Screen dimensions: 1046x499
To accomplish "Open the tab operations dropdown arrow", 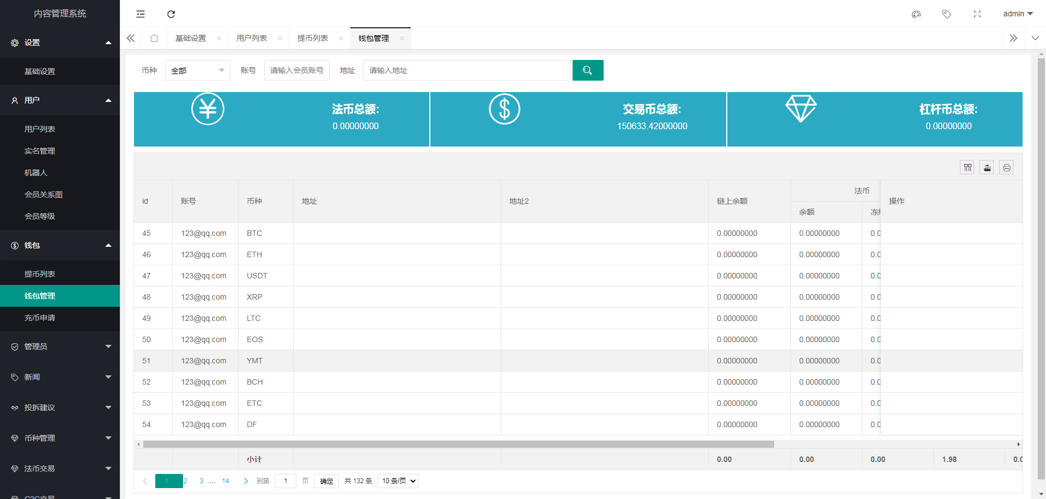I will click(1035, 38).
